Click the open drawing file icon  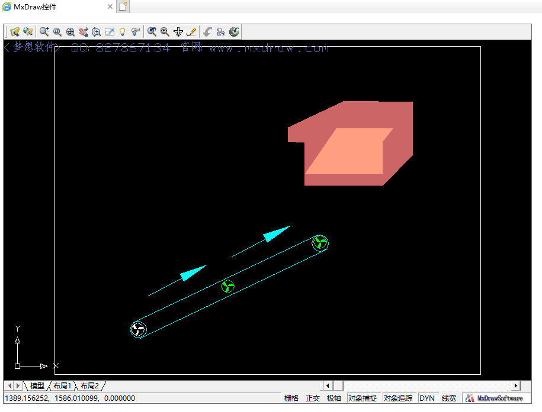[15, 32]
